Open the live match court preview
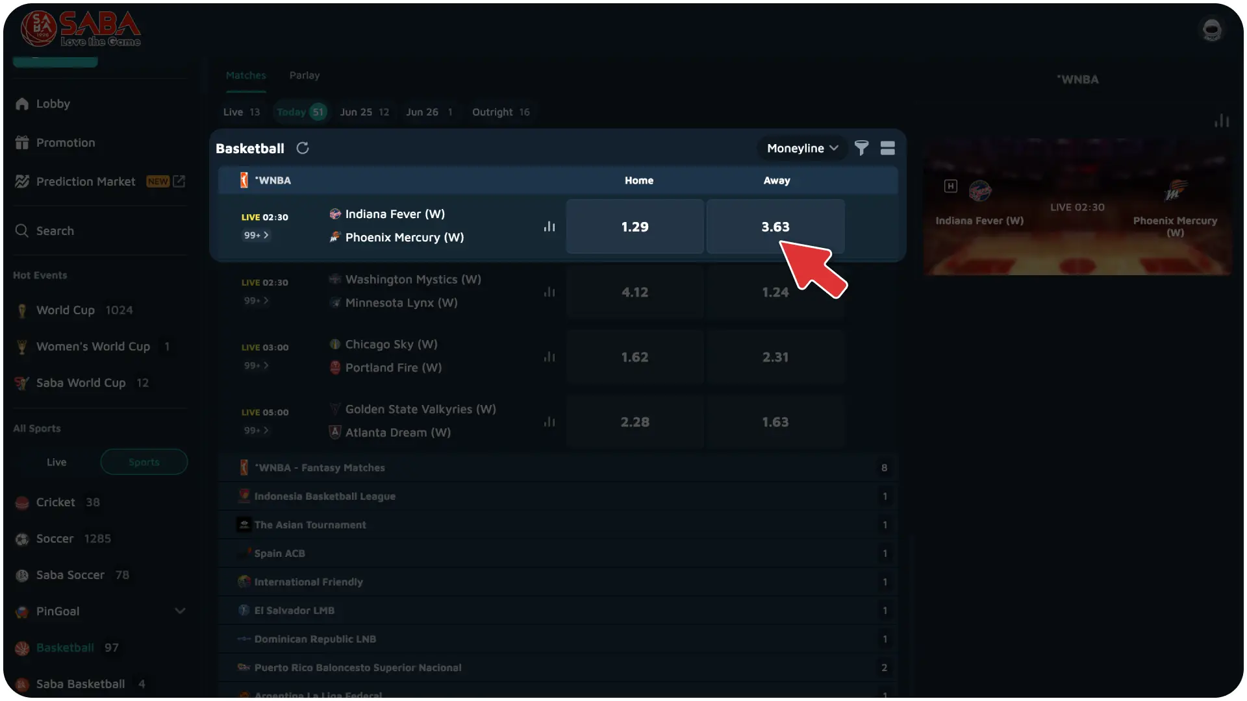Image resolution: width=1247 pixels, height=701 pixels. 1077,207
